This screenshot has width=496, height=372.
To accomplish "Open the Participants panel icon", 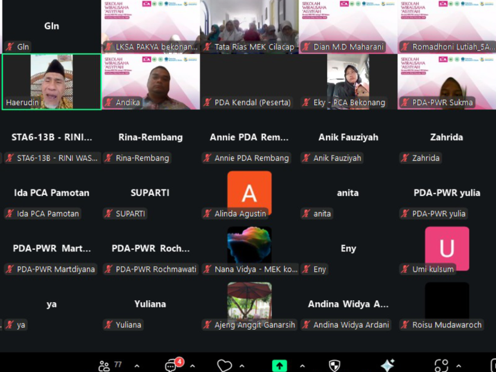I will [104, 365].
